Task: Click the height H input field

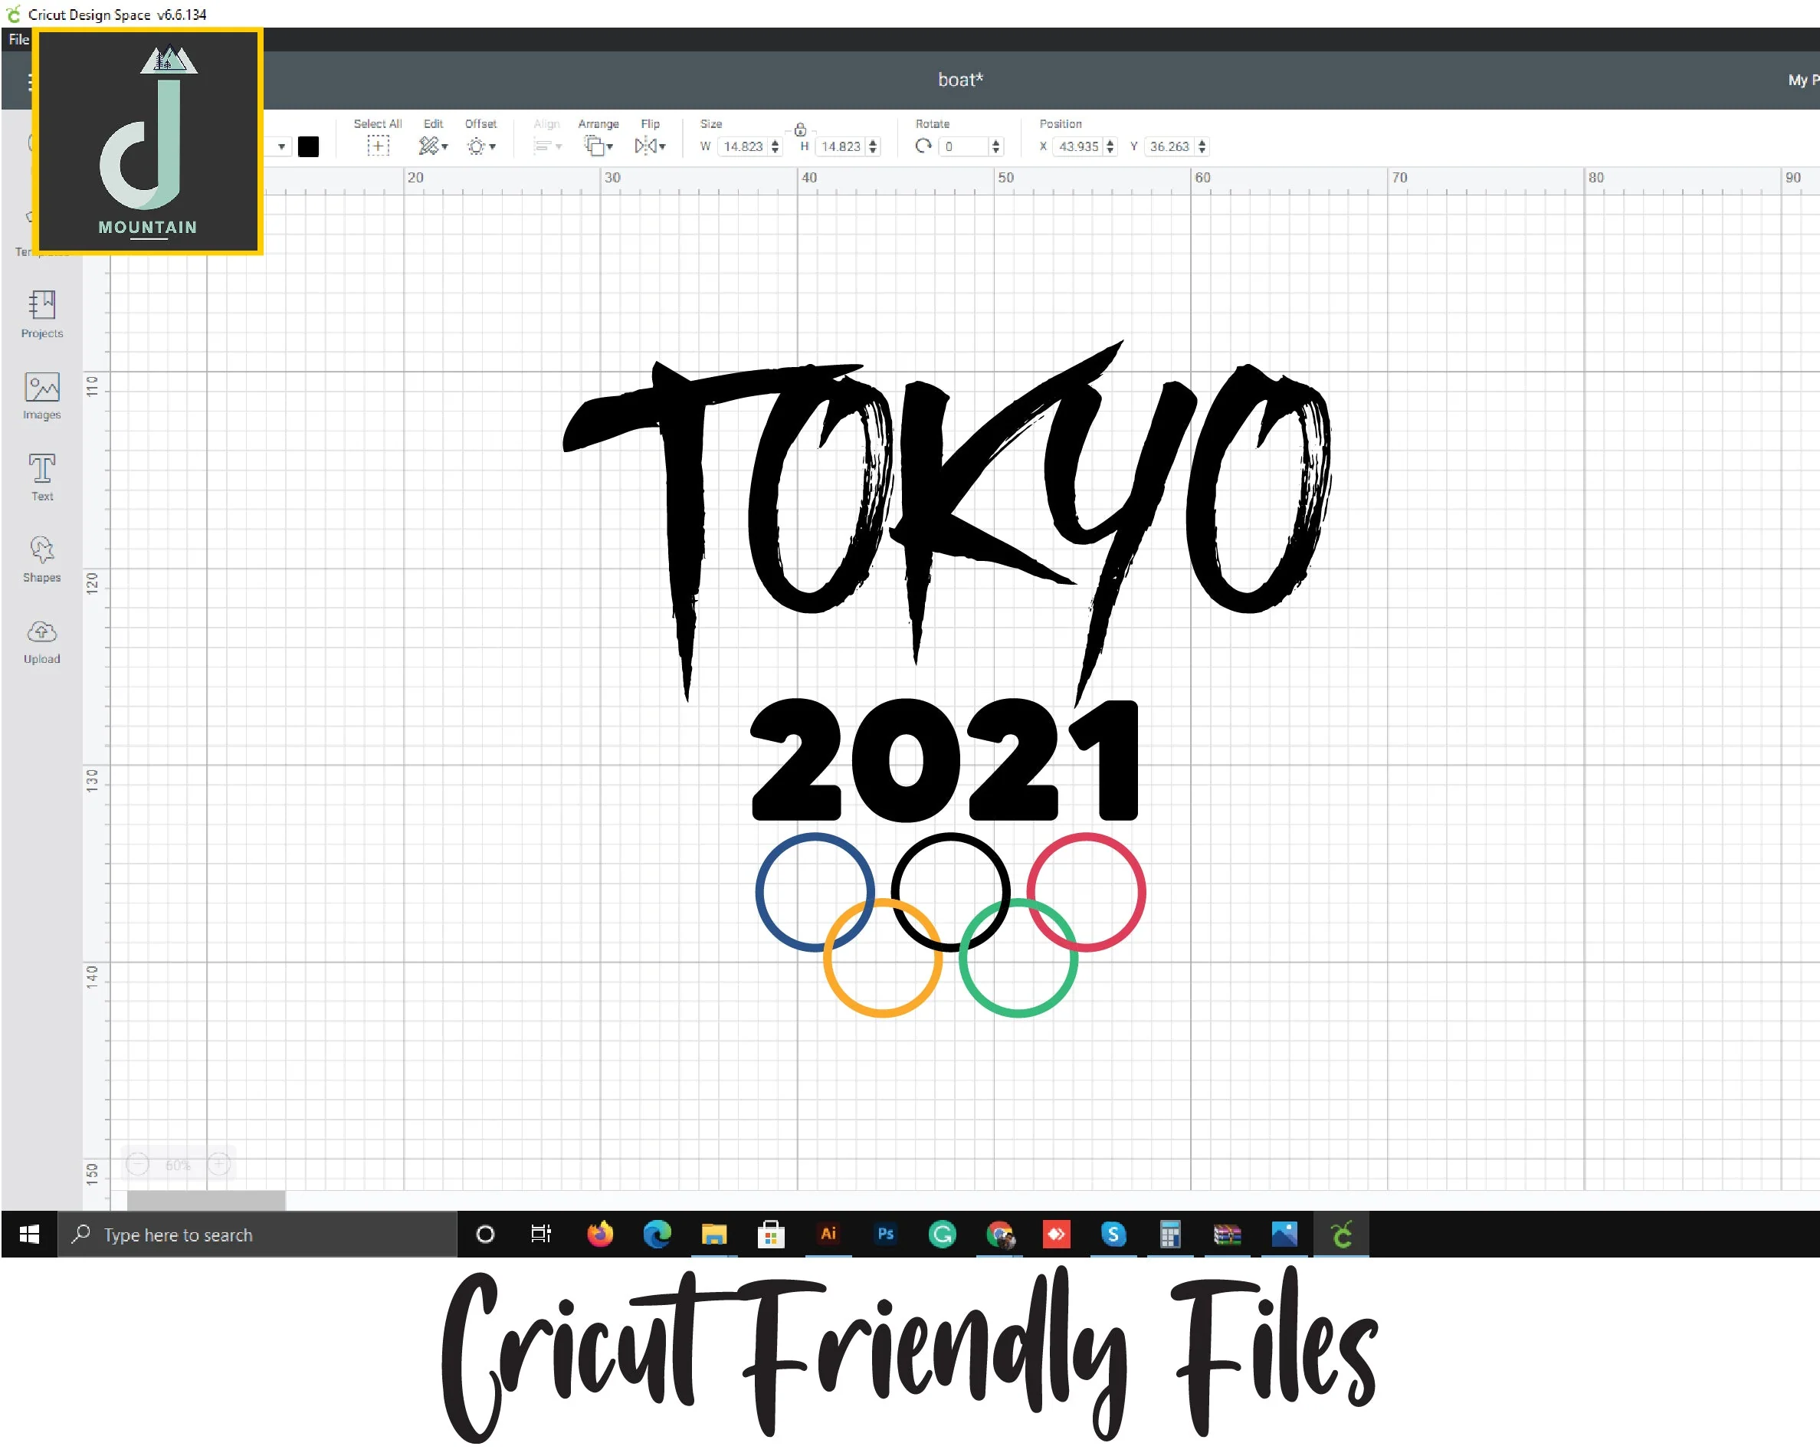Action: pos(841,146)
